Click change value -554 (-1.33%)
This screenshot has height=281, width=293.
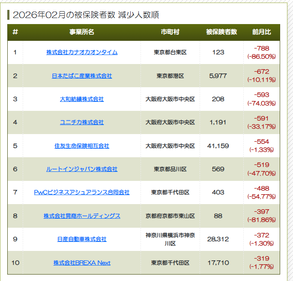(262, 146)
